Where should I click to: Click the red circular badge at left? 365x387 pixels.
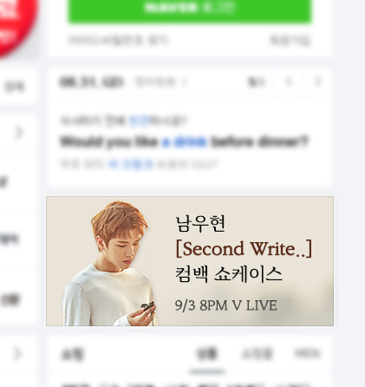[x=16, y=24]
